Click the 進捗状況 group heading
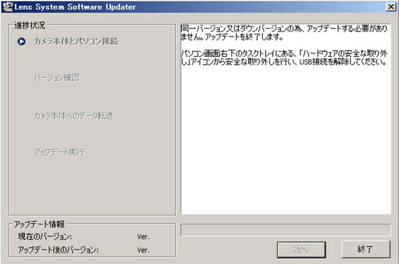 click(x=30, y=25)
